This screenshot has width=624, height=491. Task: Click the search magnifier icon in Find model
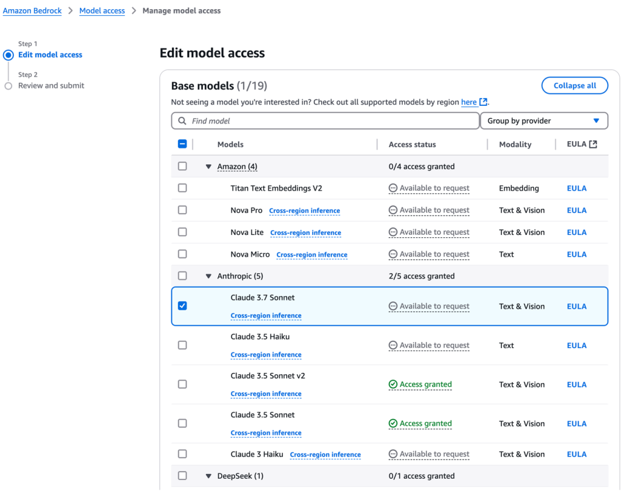point(182,120)
